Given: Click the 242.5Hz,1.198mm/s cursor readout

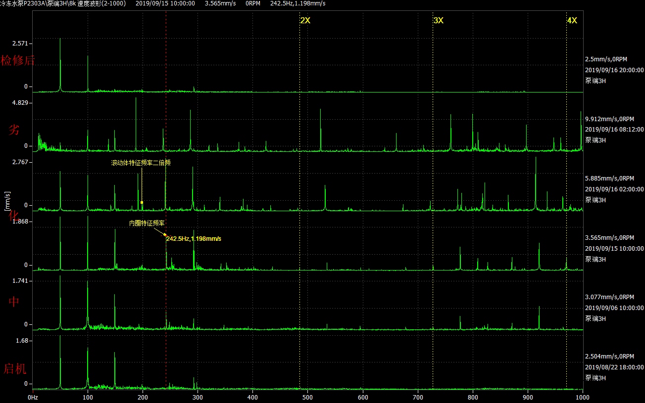Looking at the screenshot, I should [194, 239].
